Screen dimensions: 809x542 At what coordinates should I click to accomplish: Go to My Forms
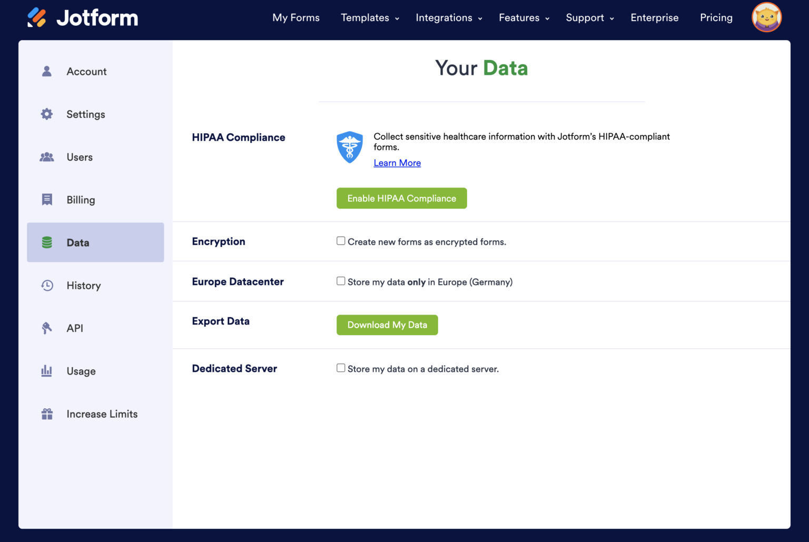coord(296,17)
